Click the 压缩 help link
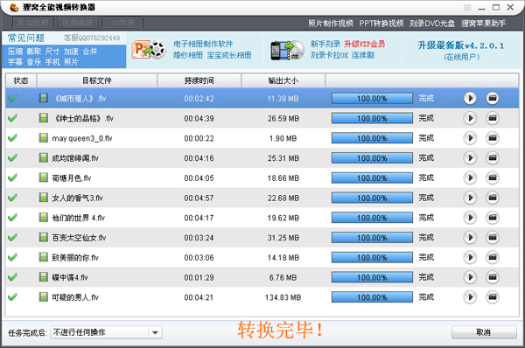 [x=16, y=52]
